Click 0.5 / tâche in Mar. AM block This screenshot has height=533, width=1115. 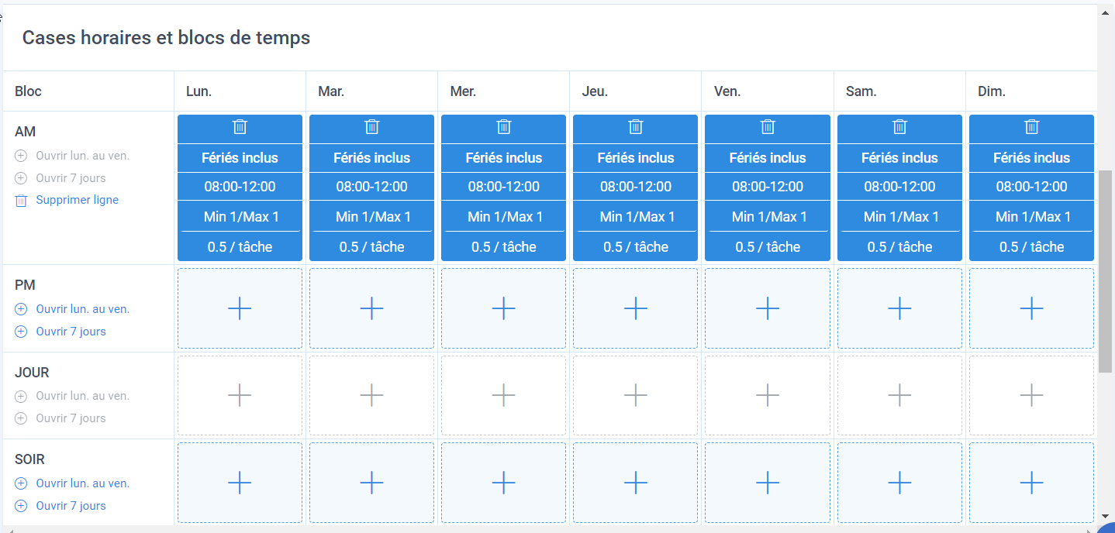coord(371,247)
